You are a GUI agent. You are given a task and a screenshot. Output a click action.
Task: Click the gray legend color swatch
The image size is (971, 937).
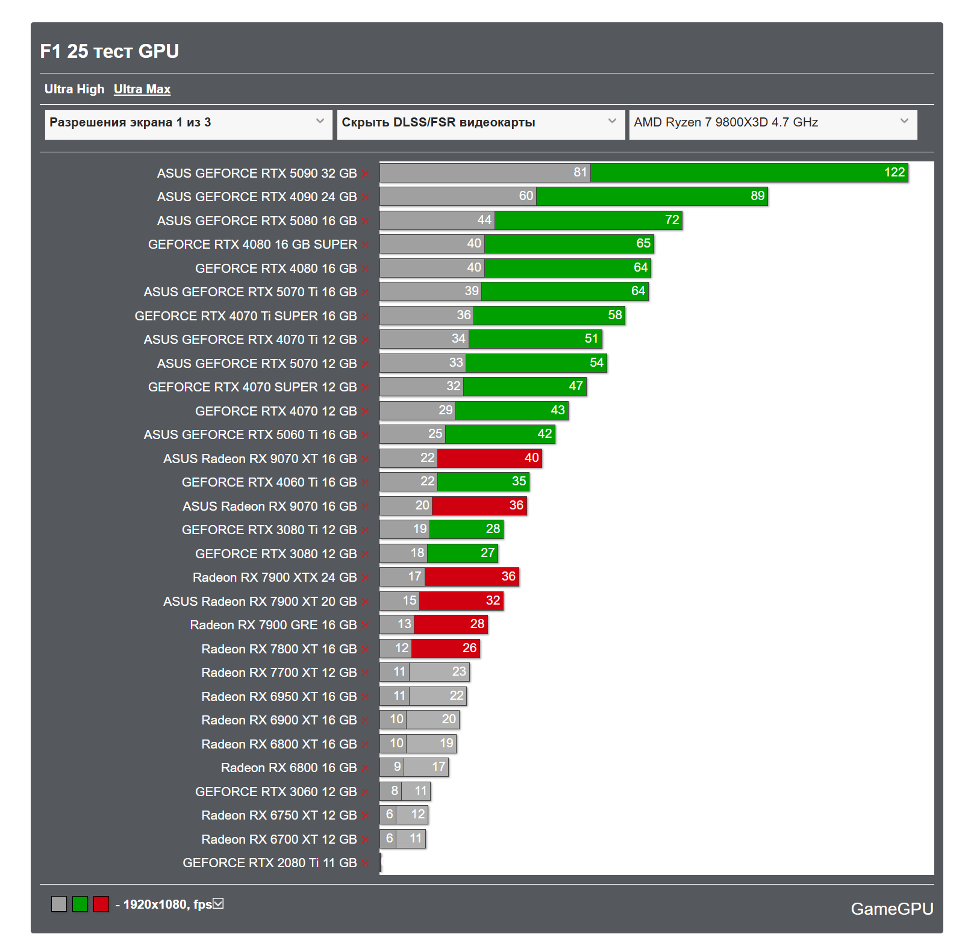59,904
